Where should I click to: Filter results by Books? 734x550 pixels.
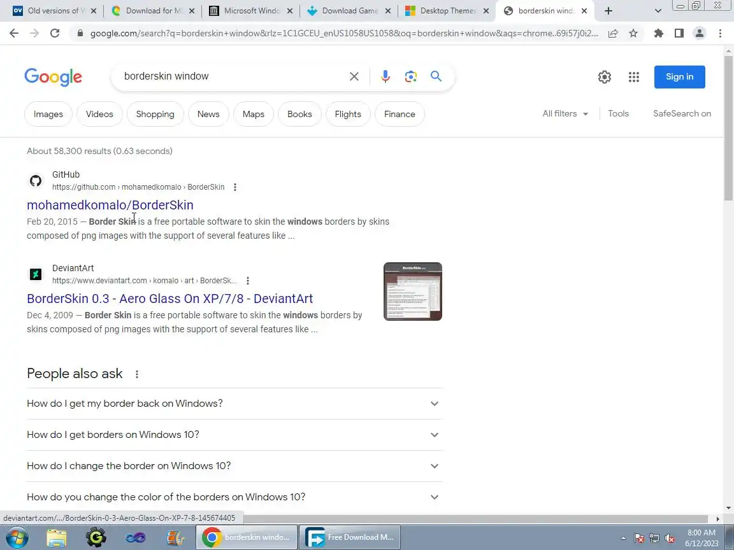(x=299, y=114)
